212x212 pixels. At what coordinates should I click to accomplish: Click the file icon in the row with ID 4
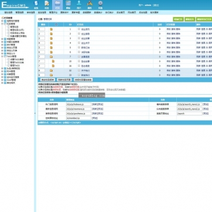click(52, 43)
